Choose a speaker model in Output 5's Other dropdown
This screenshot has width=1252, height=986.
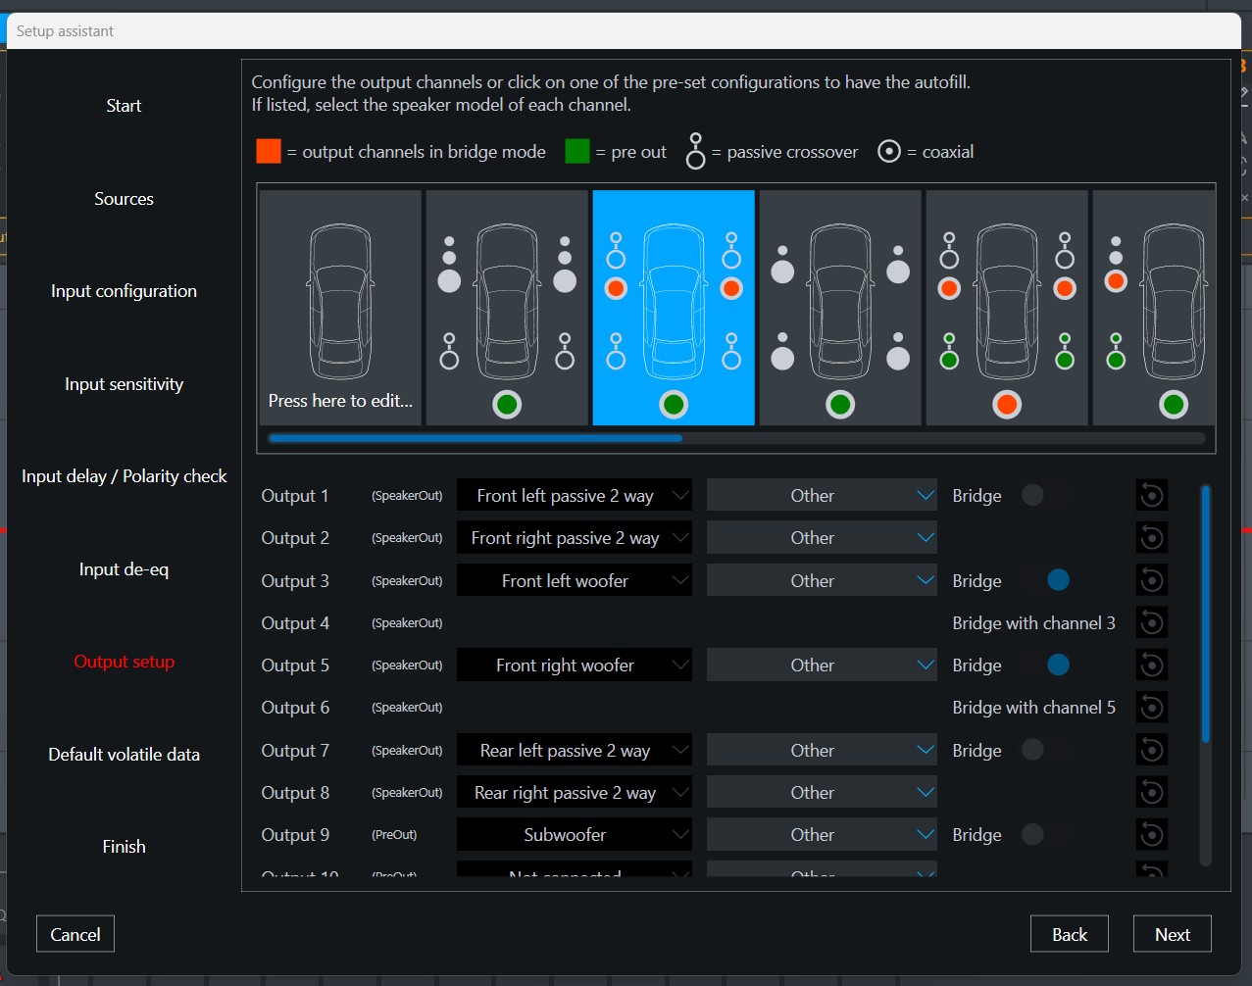[x=822, y=666]
